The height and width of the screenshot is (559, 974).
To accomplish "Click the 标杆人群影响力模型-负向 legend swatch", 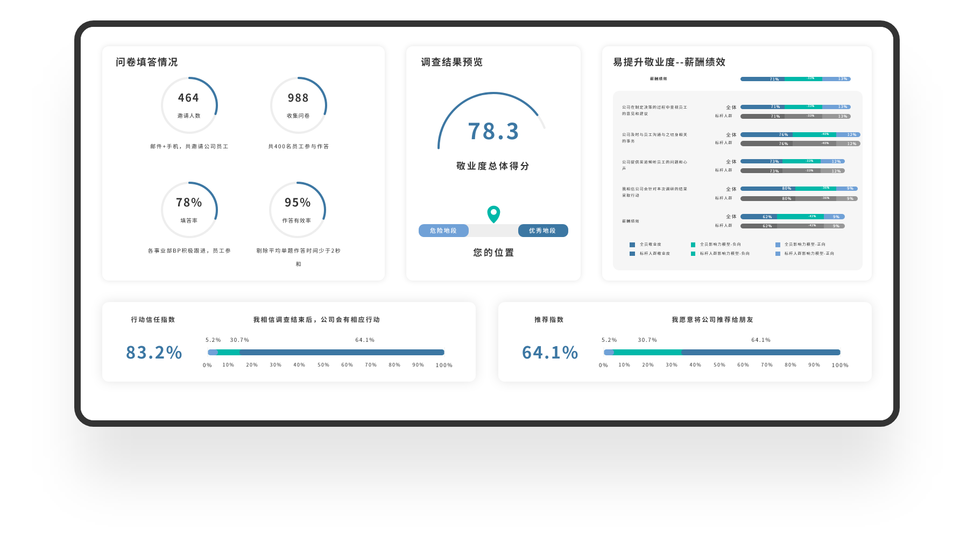I will 693,254.
